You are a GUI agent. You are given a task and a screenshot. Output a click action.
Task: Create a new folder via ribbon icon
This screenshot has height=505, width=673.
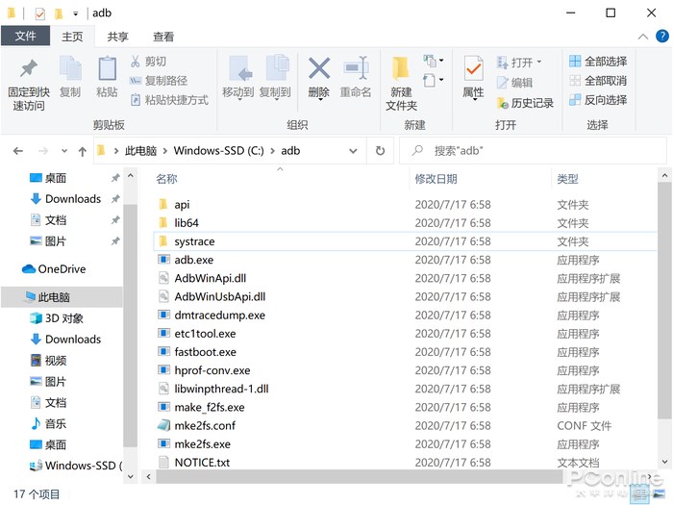pos(401,68)
